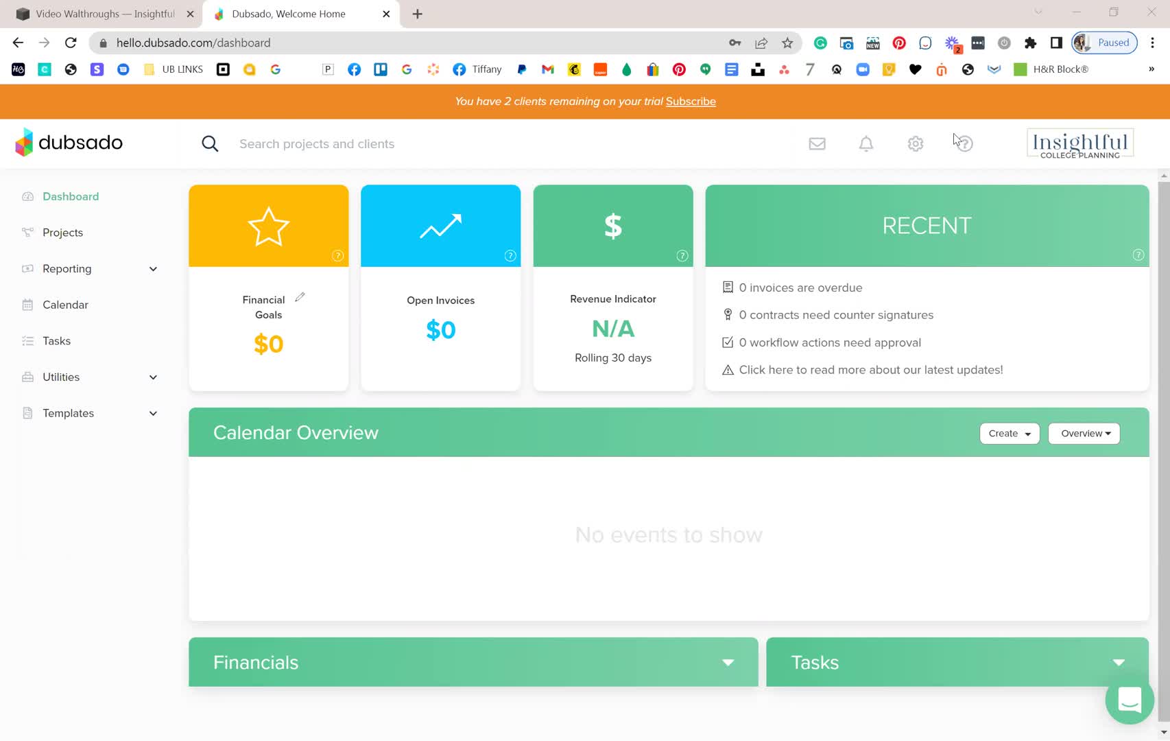Switch to Video Walkthroughs tab
The width and height of the screenshot is (1170, 741).
point(104,14)
